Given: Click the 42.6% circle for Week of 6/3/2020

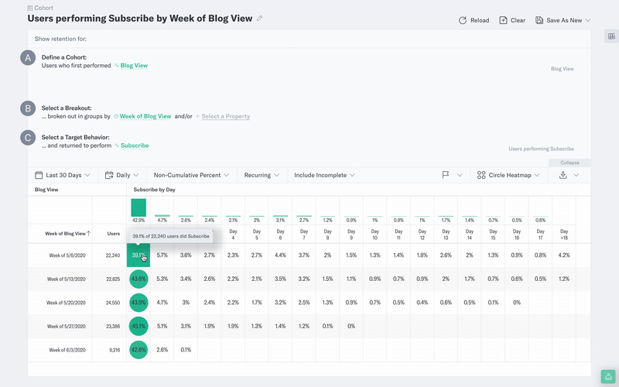Looking at the screenshot, I should (139, 350).
